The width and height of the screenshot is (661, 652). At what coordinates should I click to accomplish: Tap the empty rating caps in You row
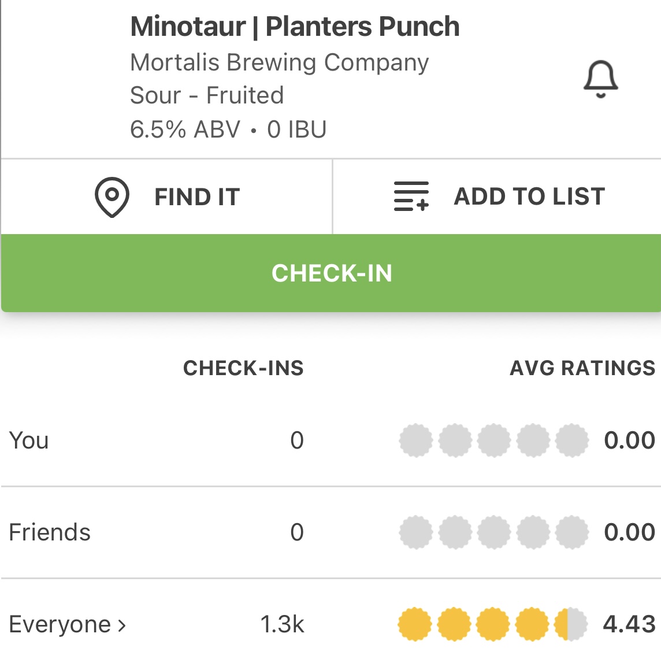(493, 440)
